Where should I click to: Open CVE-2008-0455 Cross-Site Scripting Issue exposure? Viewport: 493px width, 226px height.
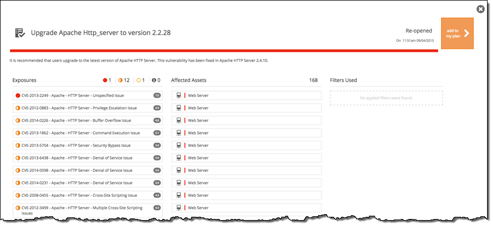point(87,196)
